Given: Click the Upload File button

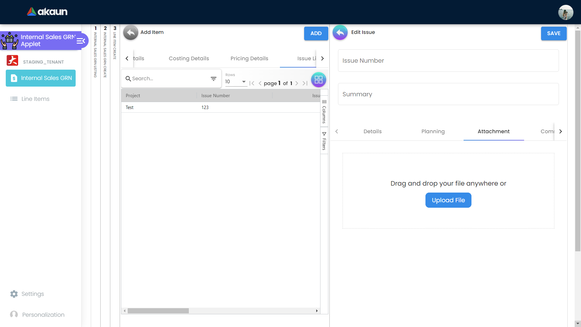Looking at the screenshot, I should pyautogui.click(x=448, y=200).
